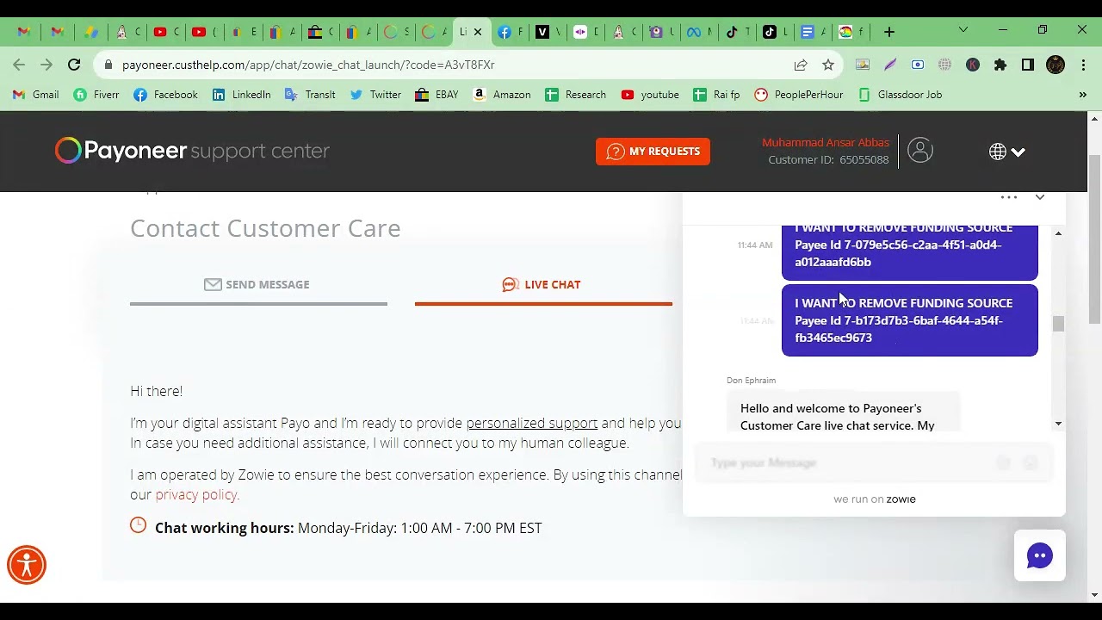Open the LinkedIn bookmark
Screen dimensions: 1102x620
tap(241, 95)
